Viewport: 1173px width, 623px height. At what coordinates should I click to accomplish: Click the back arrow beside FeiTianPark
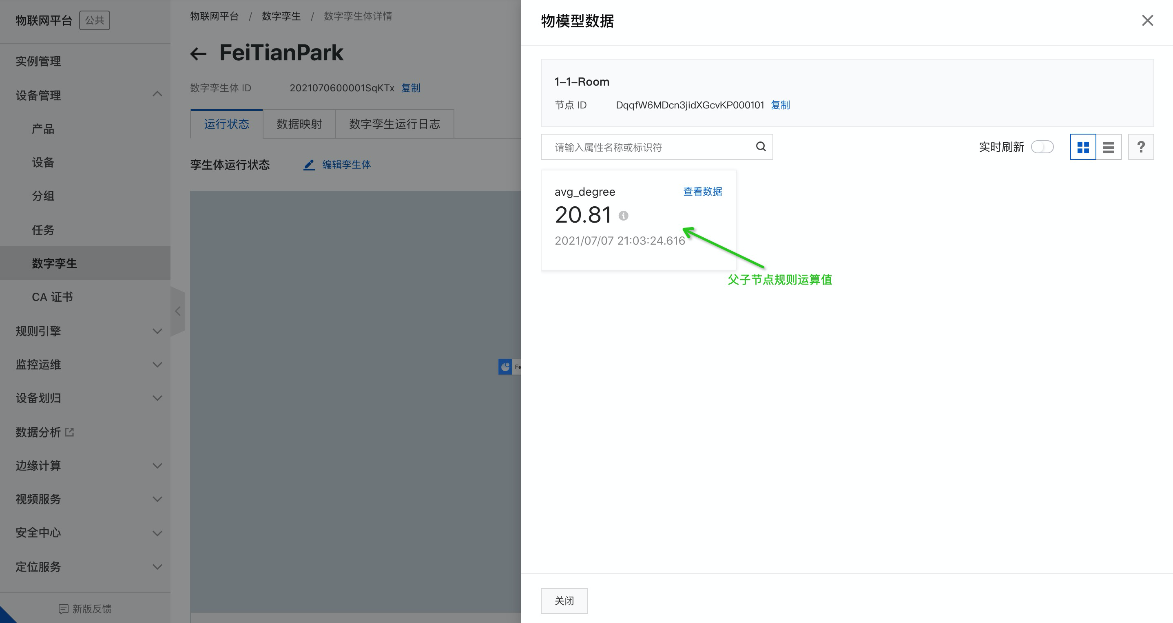198,54
